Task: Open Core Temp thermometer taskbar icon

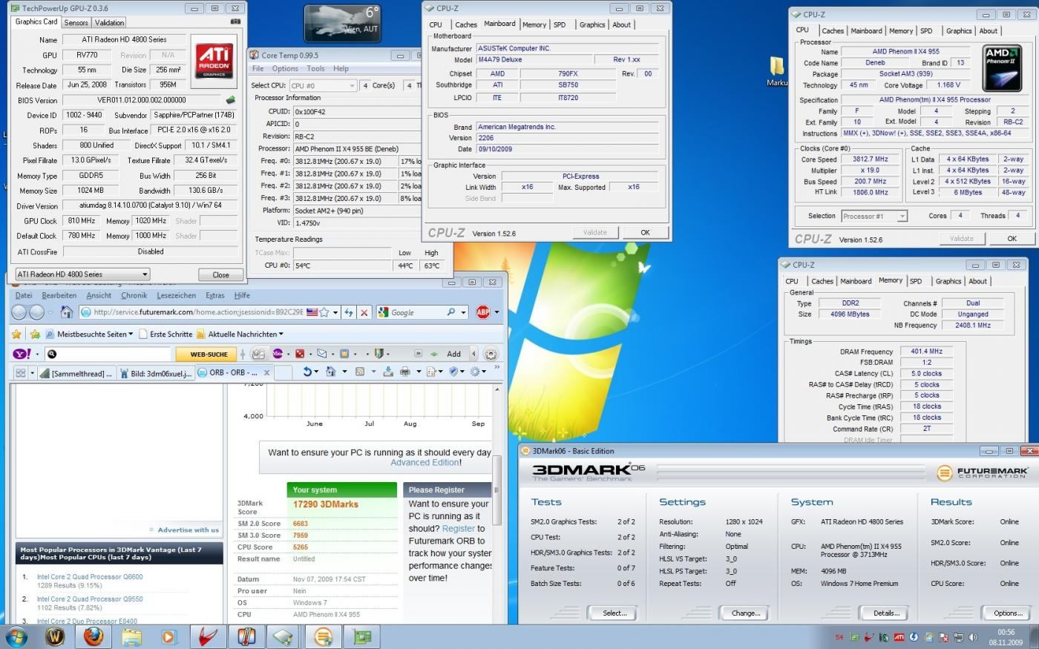Action: click(246, 636)
